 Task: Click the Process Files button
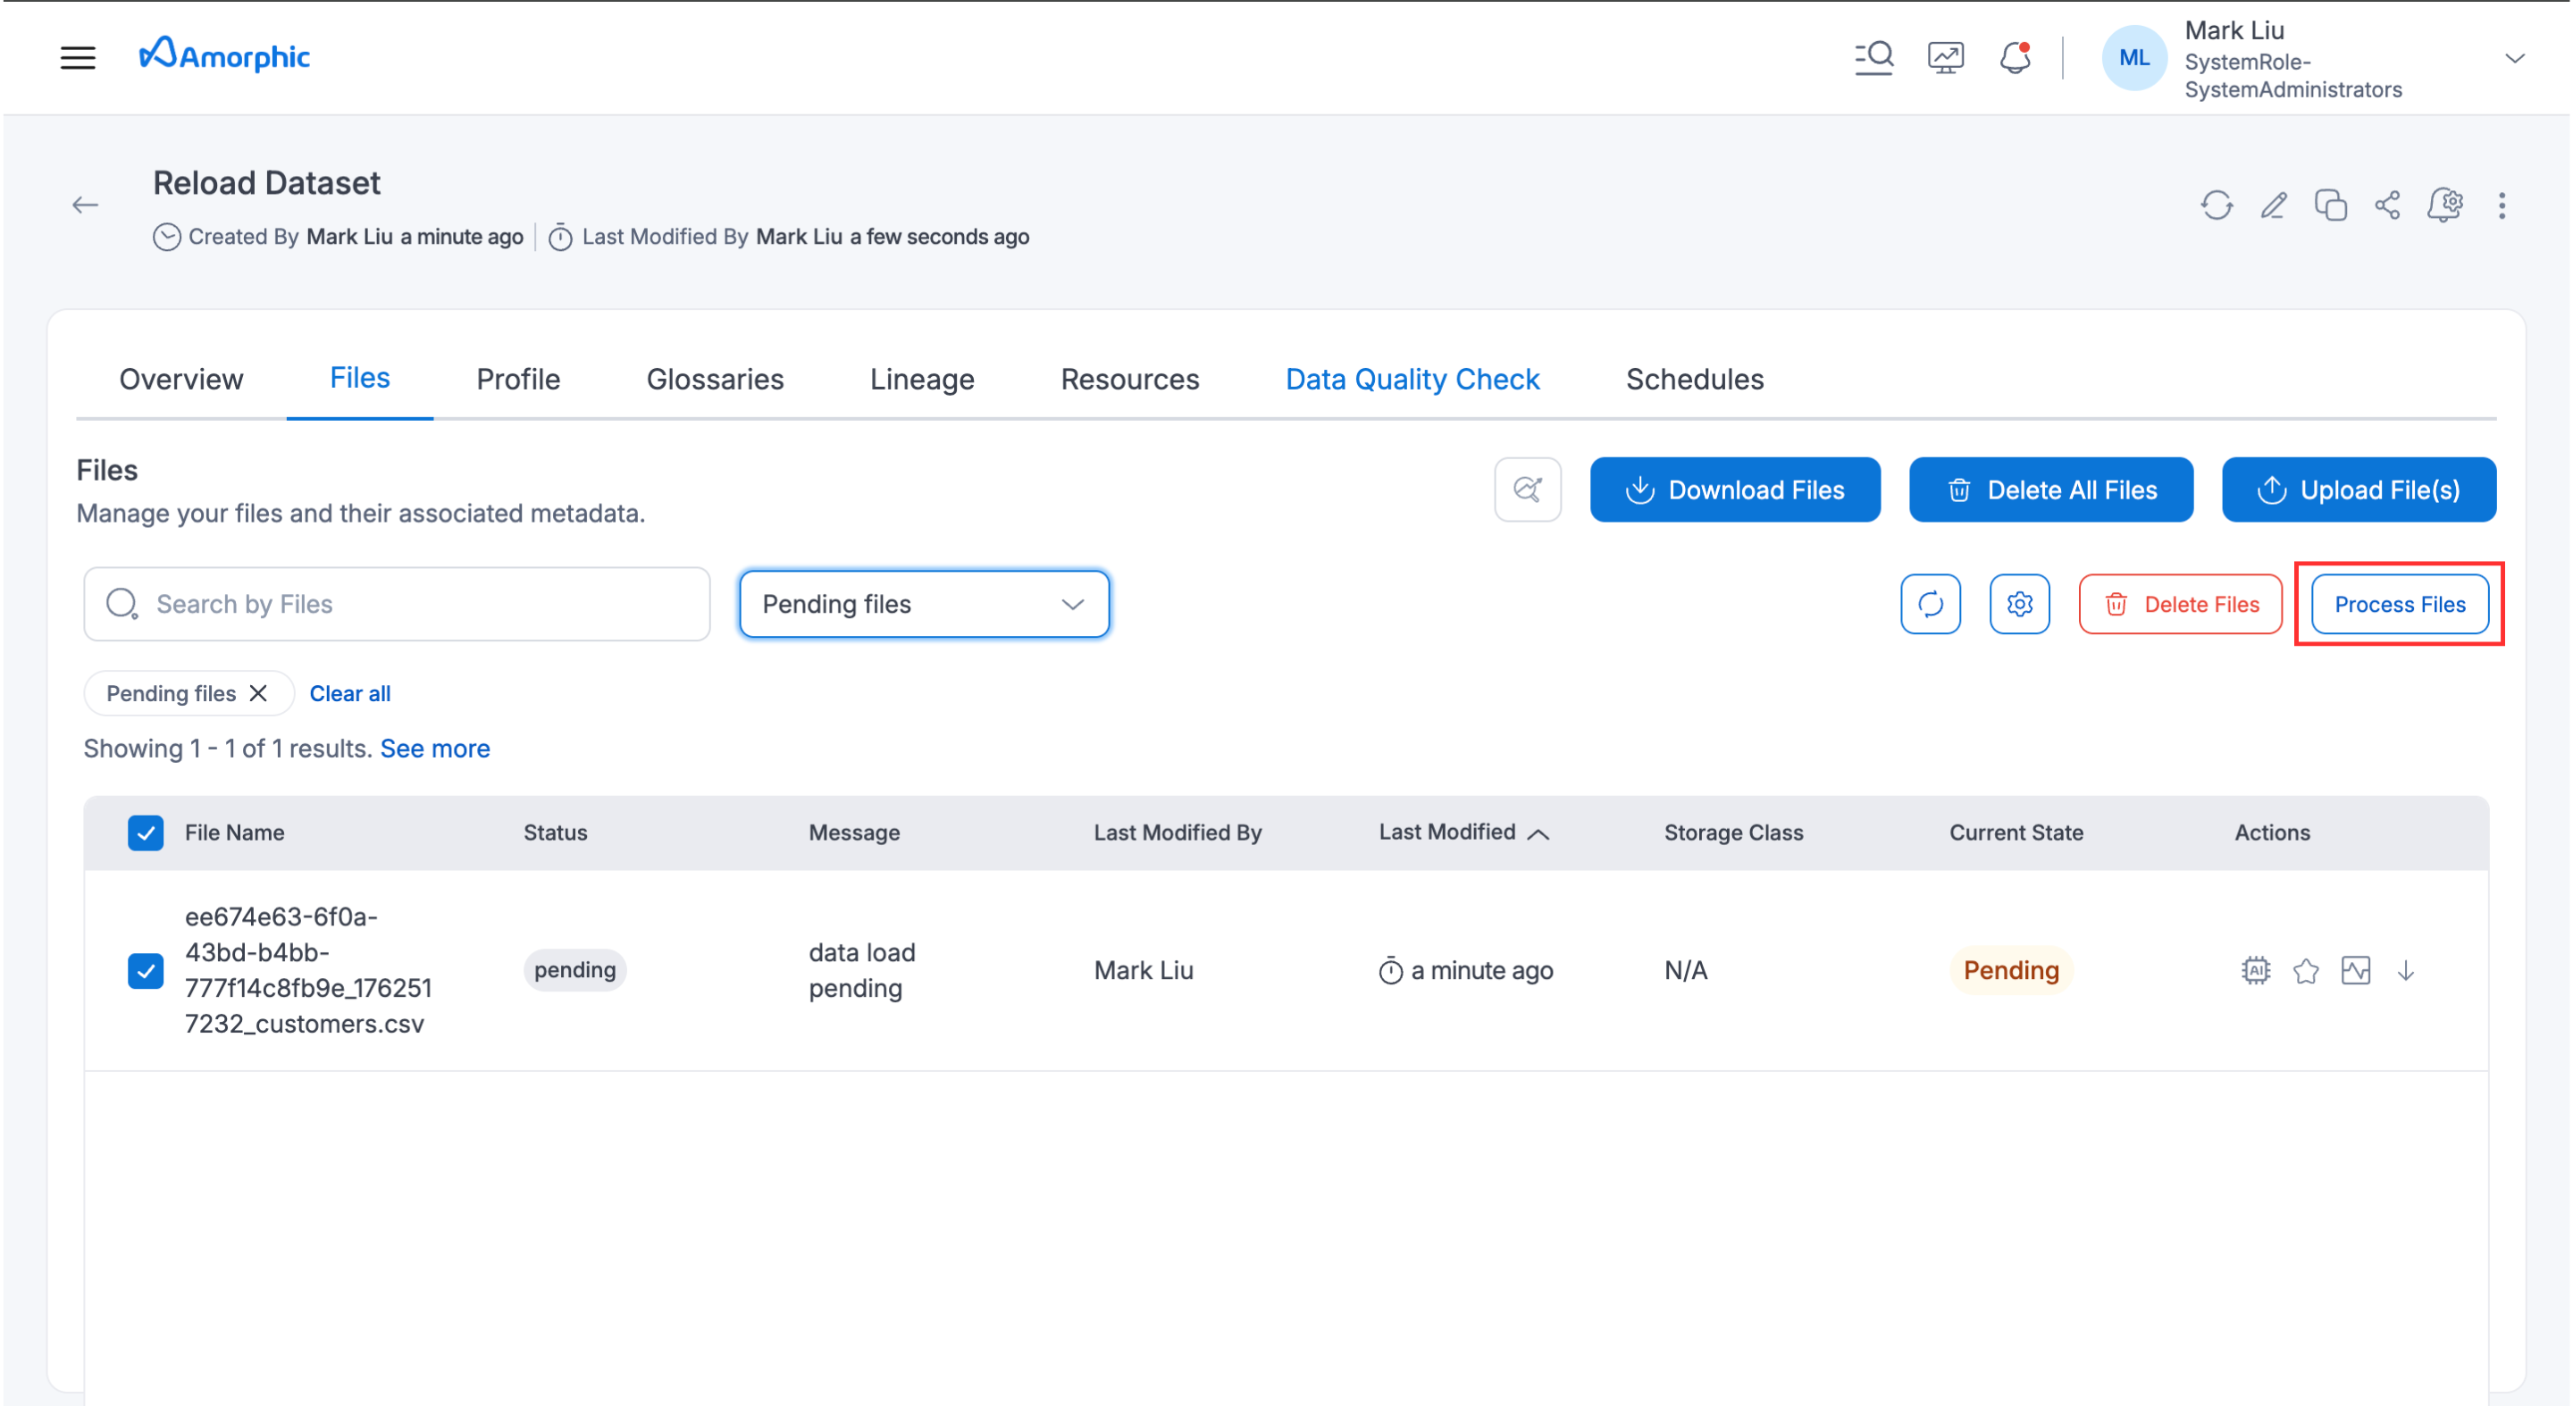click(2399, 603)
